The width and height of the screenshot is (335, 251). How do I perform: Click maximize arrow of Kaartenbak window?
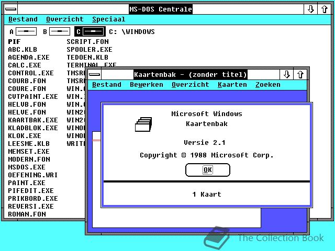pyautogui.click(x=300, y=74)
